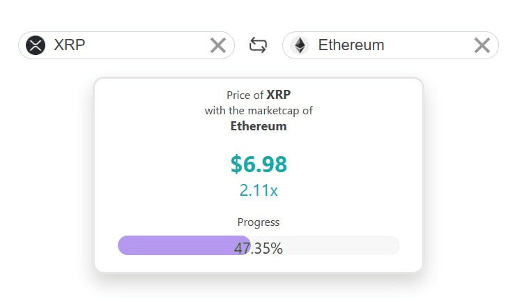Screen dimensions: 515x299
Task: Click the Ethereum diamond logo icon
Action: click(x=300, y=45)
